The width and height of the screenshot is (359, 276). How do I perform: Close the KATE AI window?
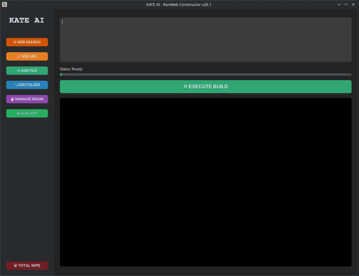pos(353,4)
